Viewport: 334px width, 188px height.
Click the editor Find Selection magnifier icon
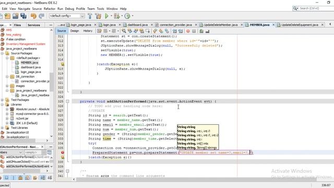(x=124, y=31)
